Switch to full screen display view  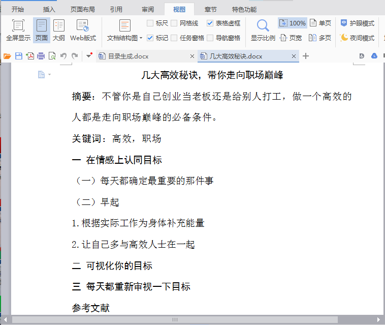[18, 30]
